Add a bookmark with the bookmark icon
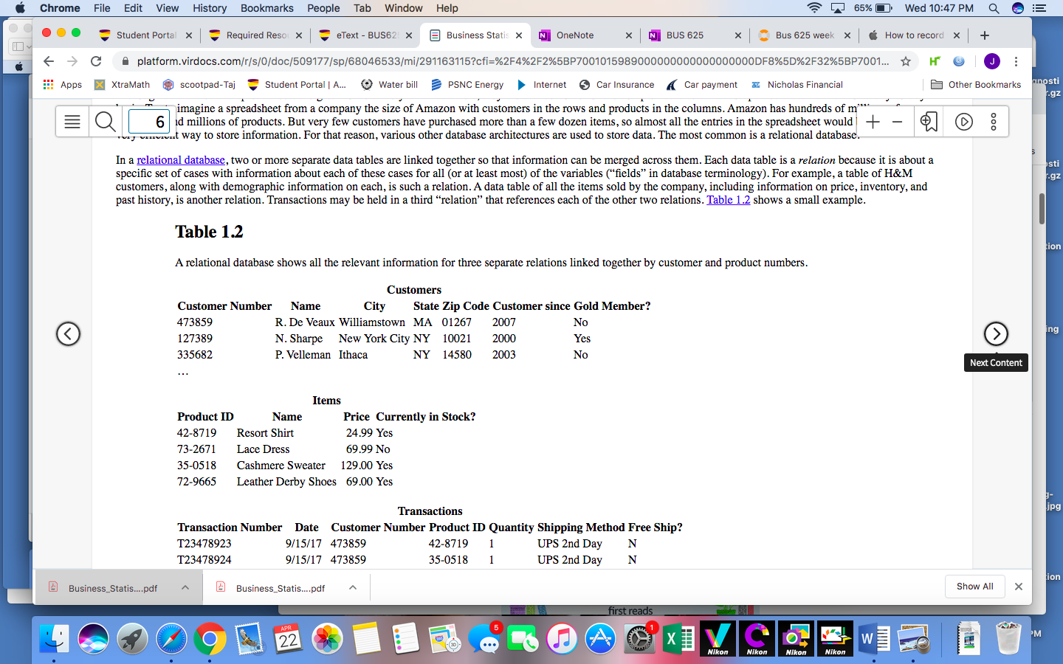The image size is (1063, 664). pyautogui.click(x=929, y=122)
